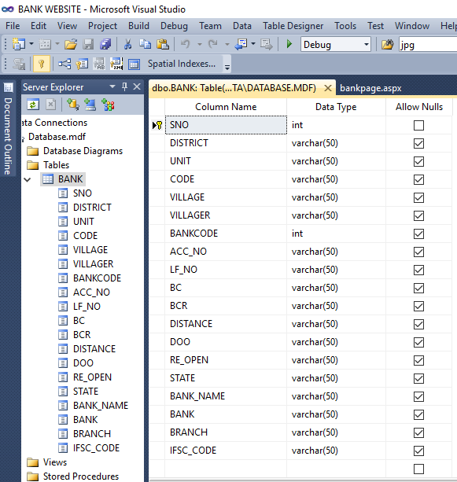Open the XML Indexes icon
Image resolution: width=457 pixels, height=482 pixels.
(x=116, y=64)
